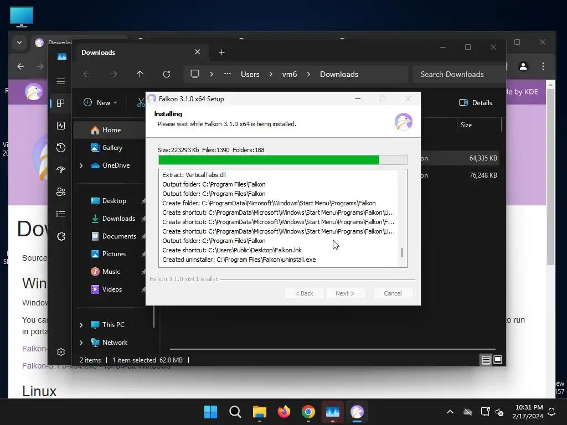
Task: Open the Performance icon in the sidebar
Action: click(x=61, y=126)
